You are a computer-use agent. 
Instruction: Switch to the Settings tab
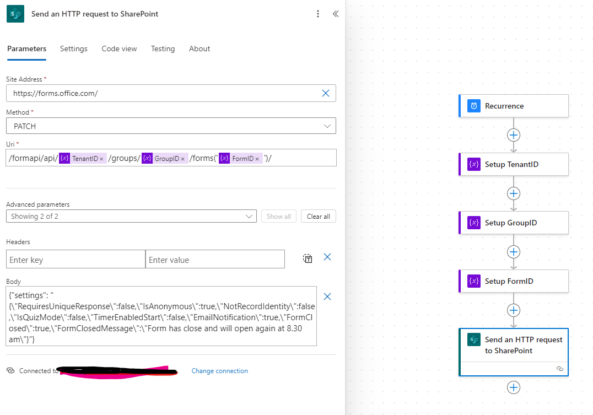tap(74, 49)
